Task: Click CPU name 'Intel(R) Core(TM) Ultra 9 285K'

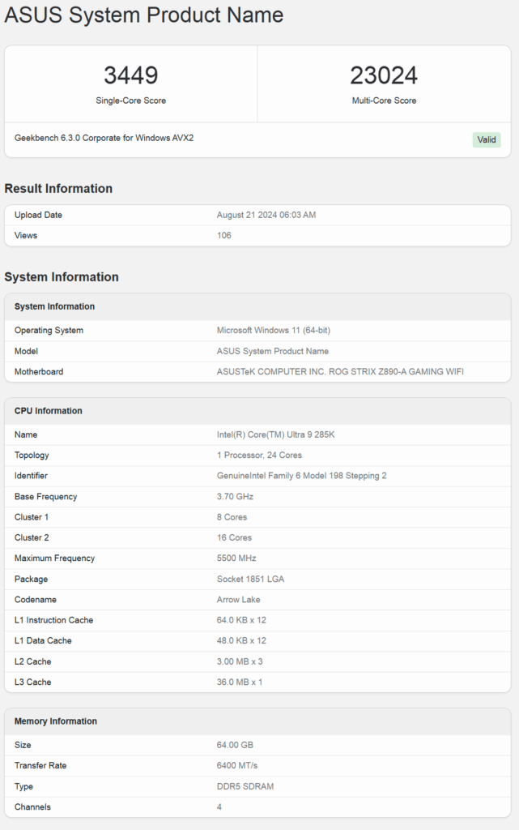Action: pos(275,434)
